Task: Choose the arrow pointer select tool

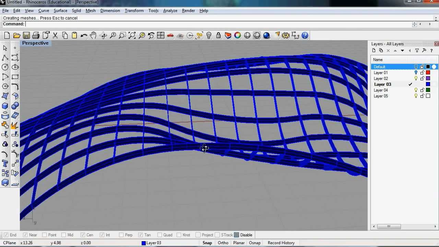Action: (x=5, y=48)
